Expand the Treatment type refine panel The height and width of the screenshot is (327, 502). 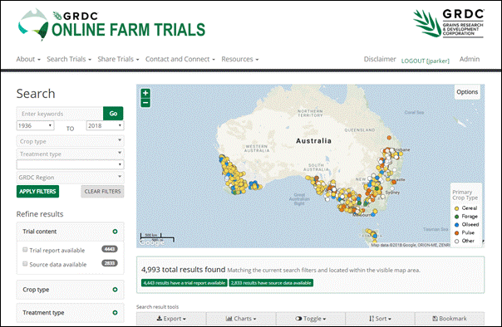pos(115,313)
